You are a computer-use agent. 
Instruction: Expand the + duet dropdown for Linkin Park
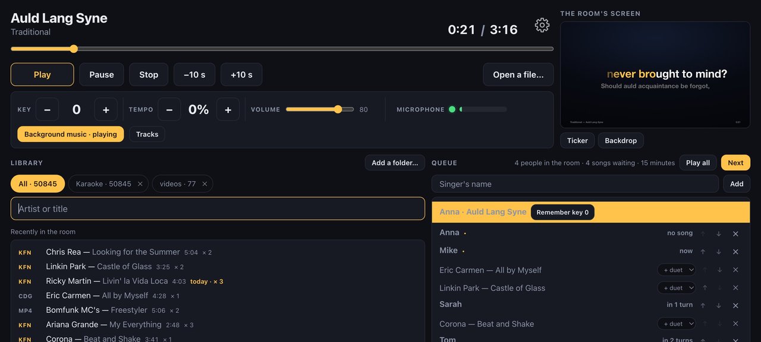click(x=677, y=288)
